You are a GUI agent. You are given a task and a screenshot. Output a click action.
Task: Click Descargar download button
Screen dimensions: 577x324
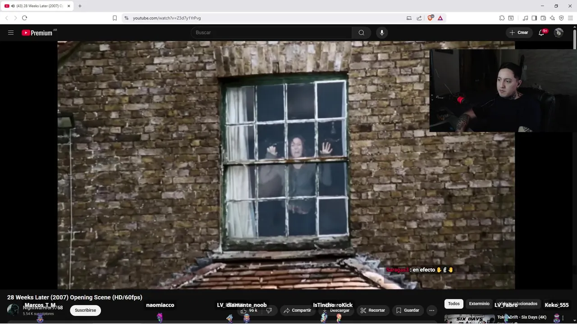(x=336, y=310)
